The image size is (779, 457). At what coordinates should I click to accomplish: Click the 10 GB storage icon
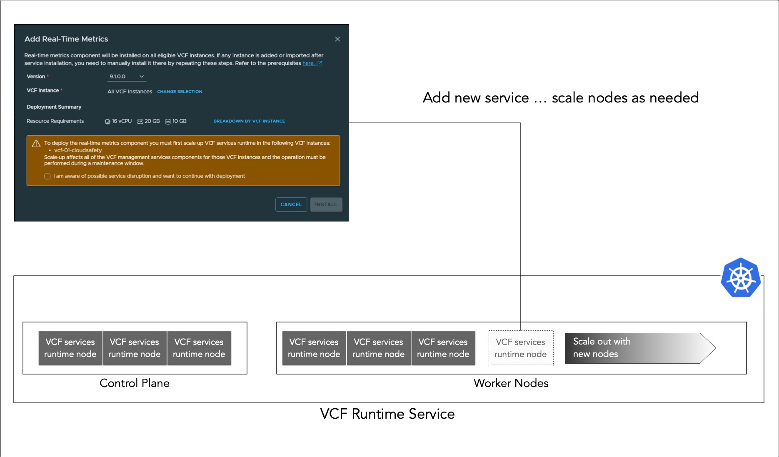click(168, 121)
